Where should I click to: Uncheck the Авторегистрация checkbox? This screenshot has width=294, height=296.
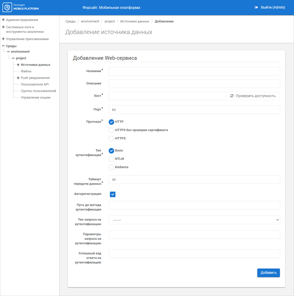[x=113, y=194]
